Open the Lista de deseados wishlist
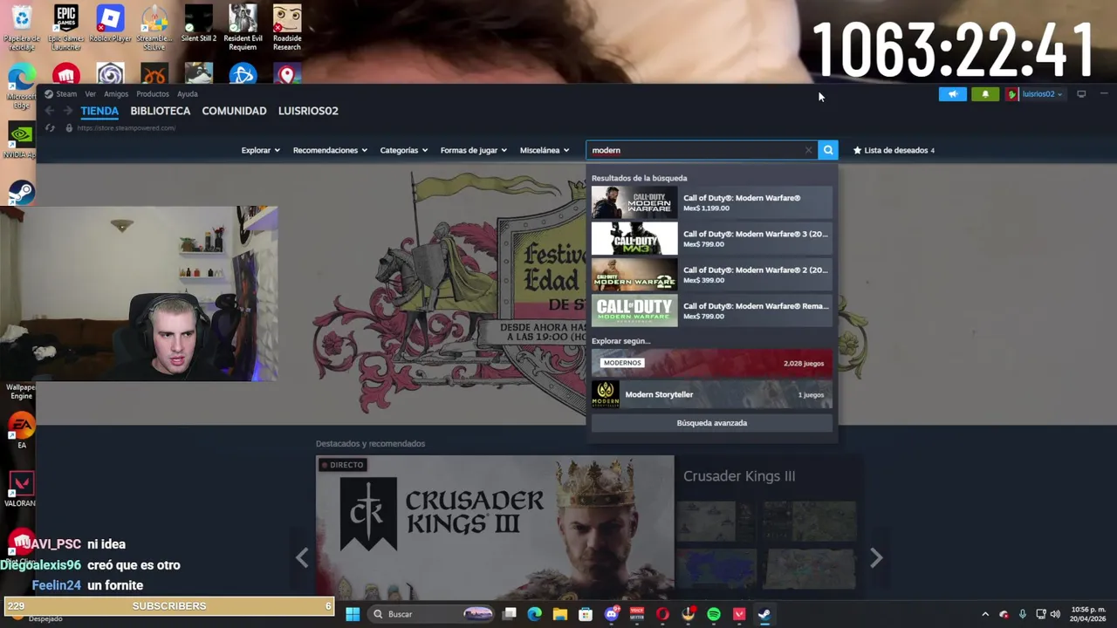The height and width of the screenshot is (628, 1117). tap(894, 150)
